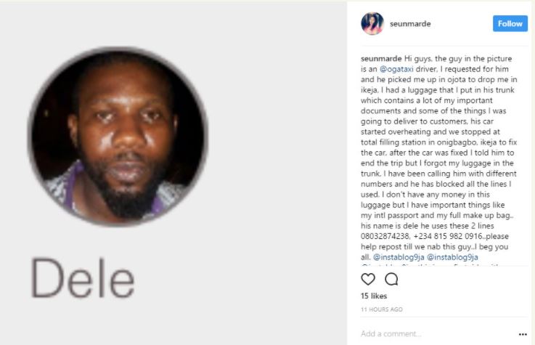Open seunmarde username link in the header
The height and width of the screenshot is (345, 535).
410,24
